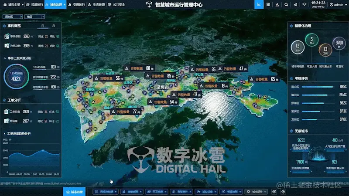Click the alert marker showing 19 件

tap(214, 86)
